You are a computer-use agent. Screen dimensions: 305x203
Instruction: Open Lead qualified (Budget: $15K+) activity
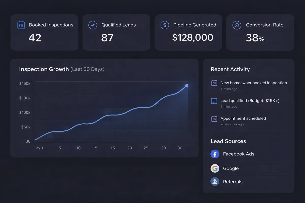point(250,101)
